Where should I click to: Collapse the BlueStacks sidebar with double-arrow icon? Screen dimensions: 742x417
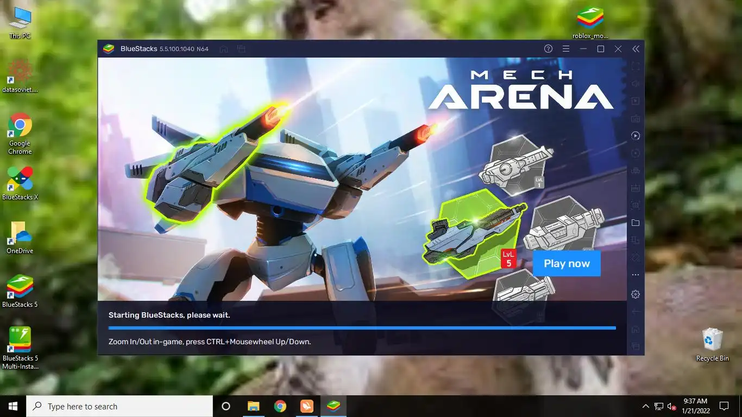(636, 49)
